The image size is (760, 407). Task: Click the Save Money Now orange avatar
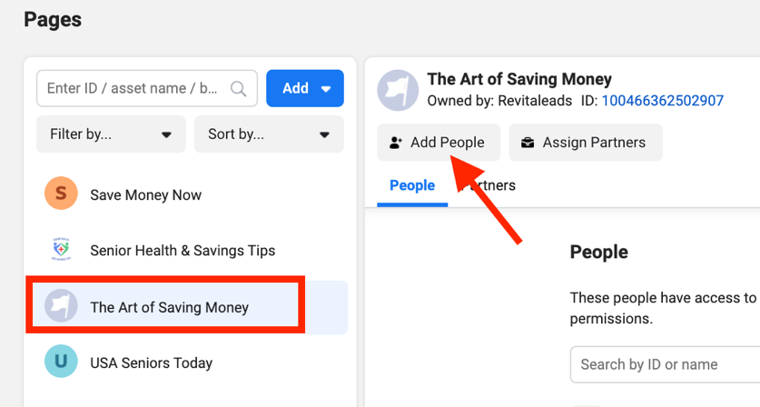tap(61, 194)
